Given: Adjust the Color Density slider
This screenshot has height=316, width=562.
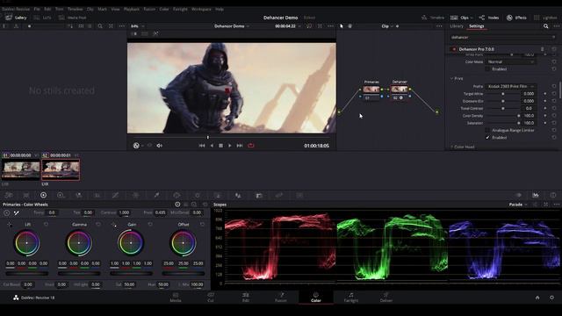Looking at the screenshot, I should [502, 116].
